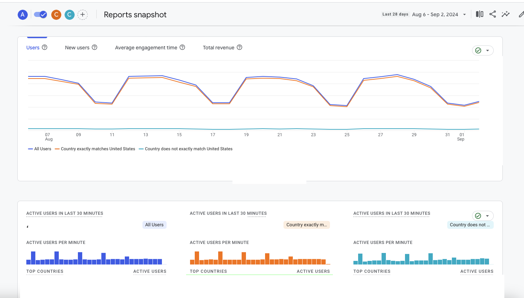Click the add comparison plus icon
The image size is (524, 298).
click(83, 15)
